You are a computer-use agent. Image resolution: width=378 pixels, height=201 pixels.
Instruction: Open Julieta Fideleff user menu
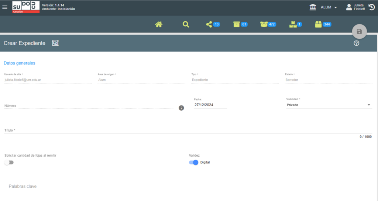[x=355, y=7]
